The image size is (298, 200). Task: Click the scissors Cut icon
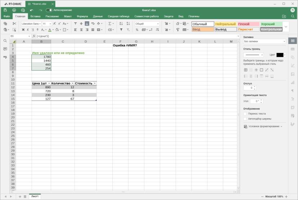[14, 23]
